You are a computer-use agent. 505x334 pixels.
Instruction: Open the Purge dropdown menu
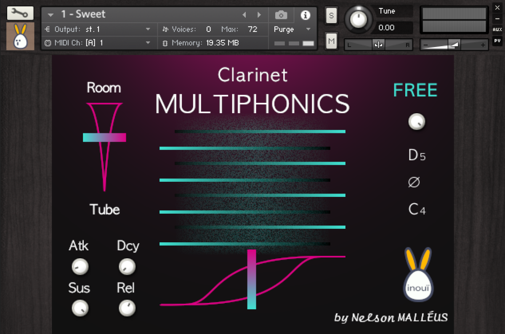pyautogui.click(x=292, y=29)
